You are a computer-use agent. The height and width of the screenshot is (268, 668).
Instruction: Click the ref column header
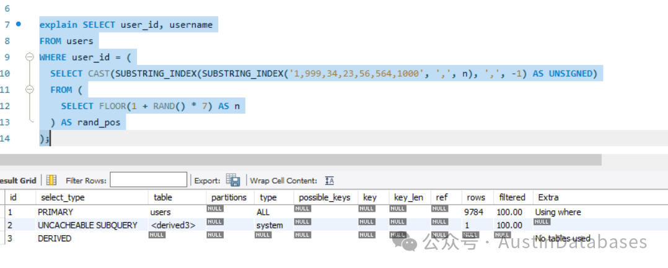pos(442,197)
